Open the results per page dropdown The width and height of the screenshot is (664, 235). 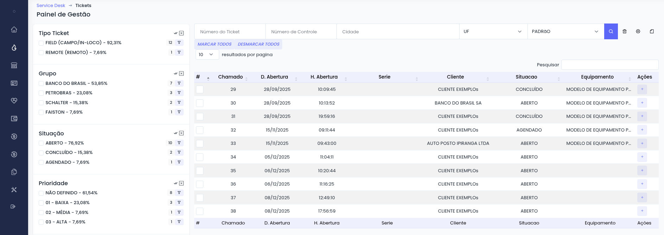point(207,55)
